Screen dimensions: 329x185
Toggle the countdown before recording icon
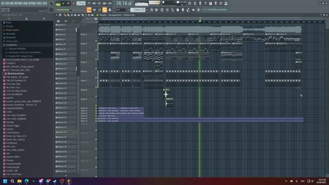tap(99, 4)
